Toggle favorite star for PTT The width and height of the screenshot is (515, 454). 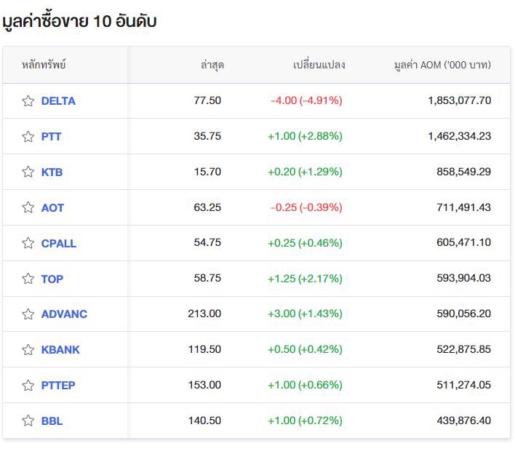pyautogui.click(x=28, y=136)
